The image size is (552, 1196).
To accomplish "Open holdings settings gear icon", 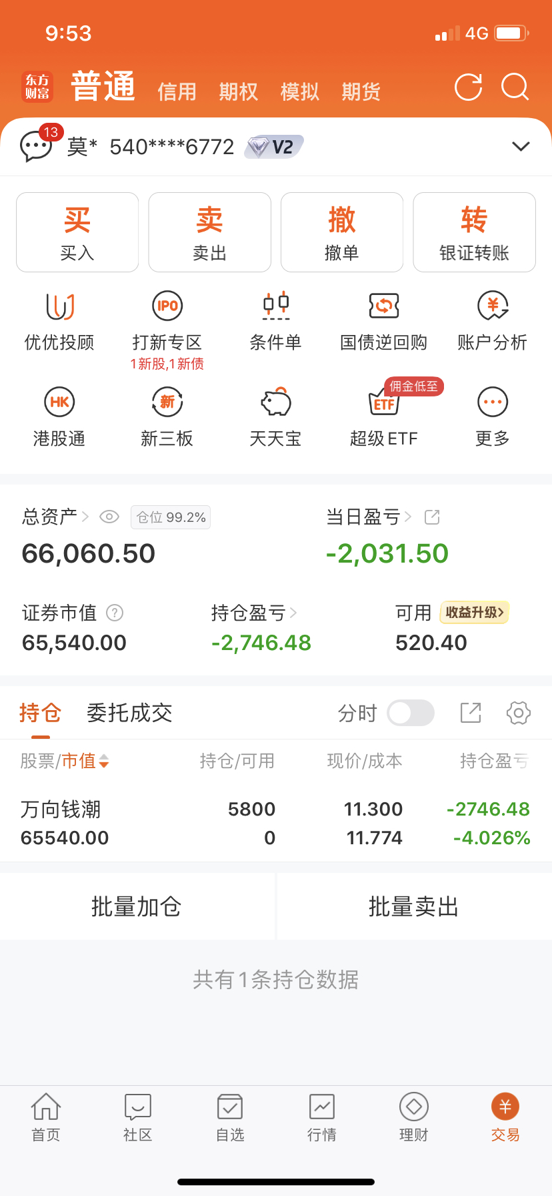I will 519,713.
